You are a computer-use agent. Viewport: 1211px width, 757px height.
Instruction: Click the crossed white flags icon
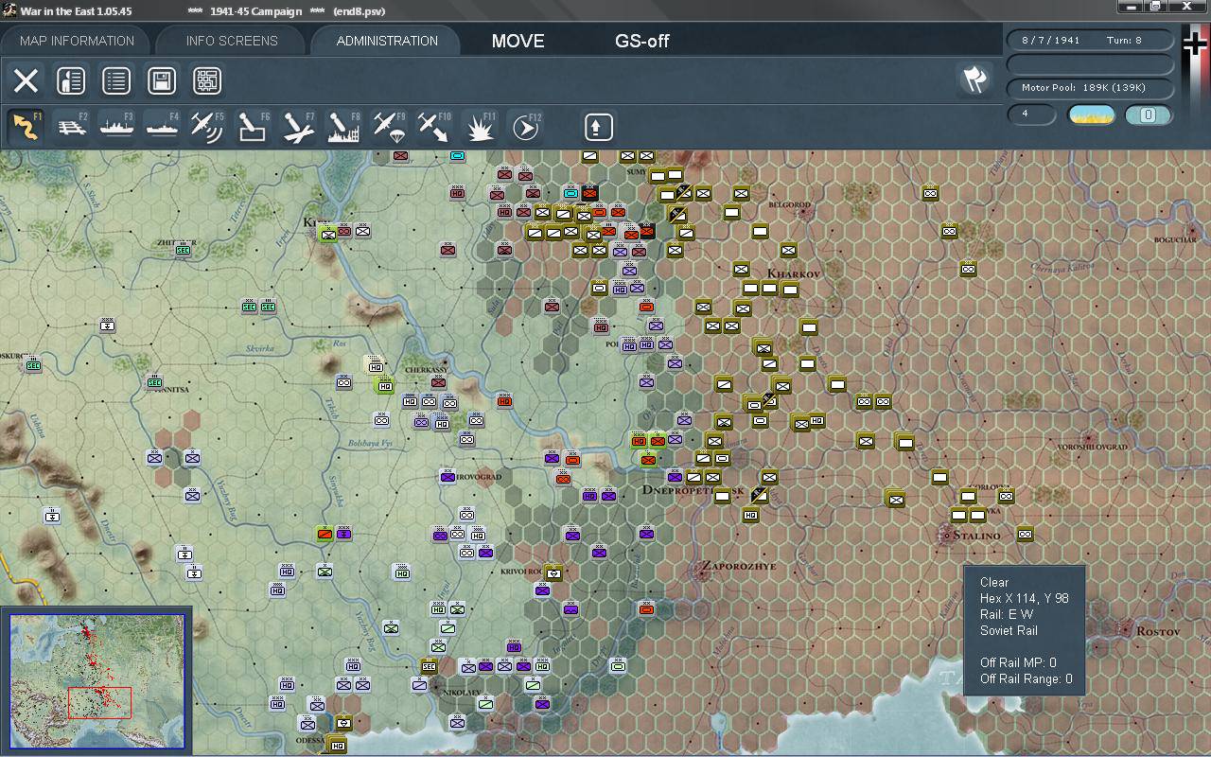974,79
